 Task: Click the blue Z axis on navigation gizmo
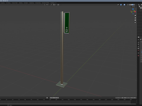tap(133, 9)
